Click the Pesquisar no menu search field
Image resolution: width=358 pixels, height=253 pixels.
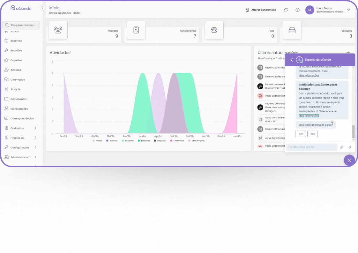21,25
